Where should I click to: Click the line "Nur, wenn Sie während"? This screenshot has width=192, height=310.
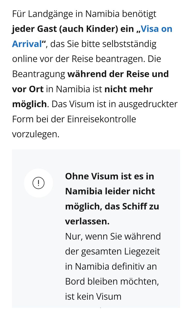point(113,236)
